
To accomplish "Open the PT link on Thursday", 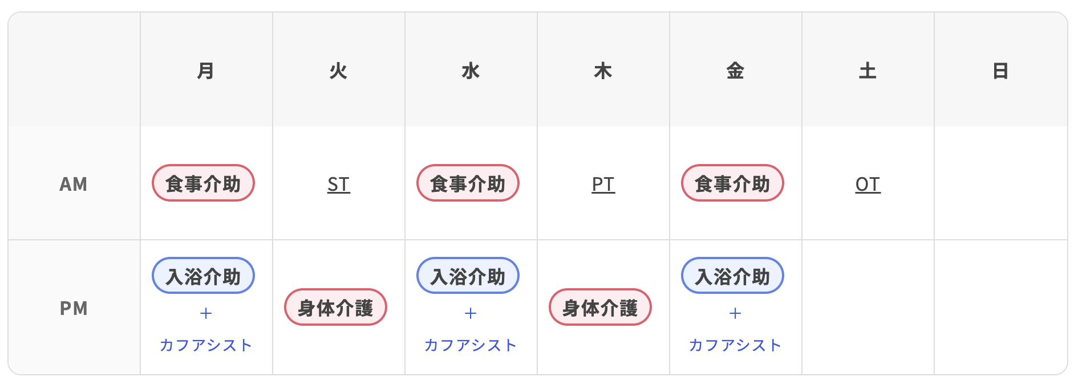I will [603, 185].
